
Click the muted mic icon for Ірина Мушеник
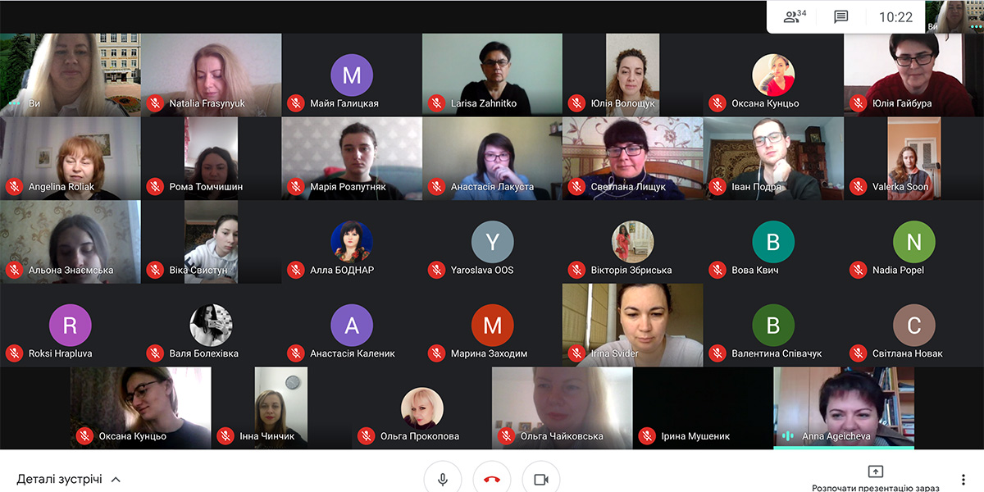648,435
